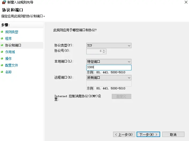Image resolution: width=189 pixels, height=141 pixels.
Task: Click the local port field containing 3389
Action: pyautogui.click(x=109, y=67)
